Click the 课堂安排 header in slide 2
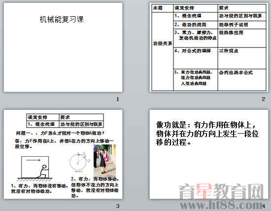This screenshot has width=271, height=211. (x=196, y=8)
